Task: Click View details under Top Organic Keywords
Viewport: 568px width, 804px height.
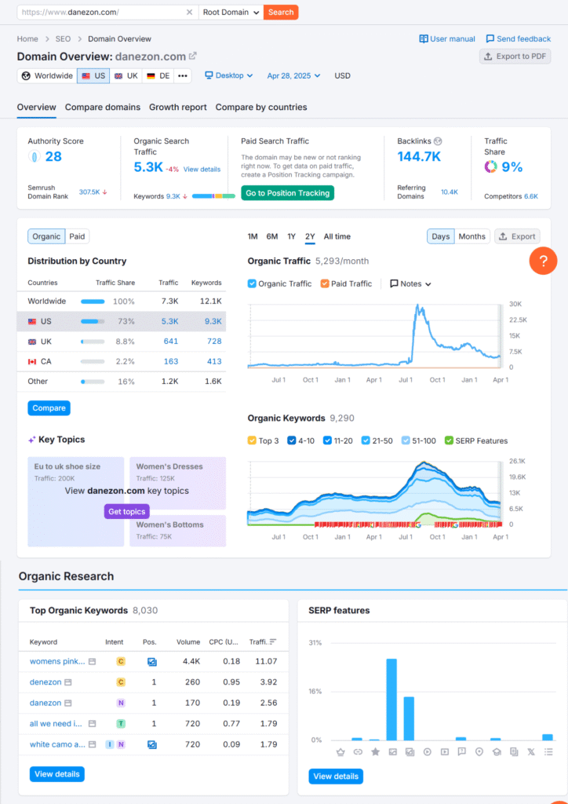Action: pos(56,773)
